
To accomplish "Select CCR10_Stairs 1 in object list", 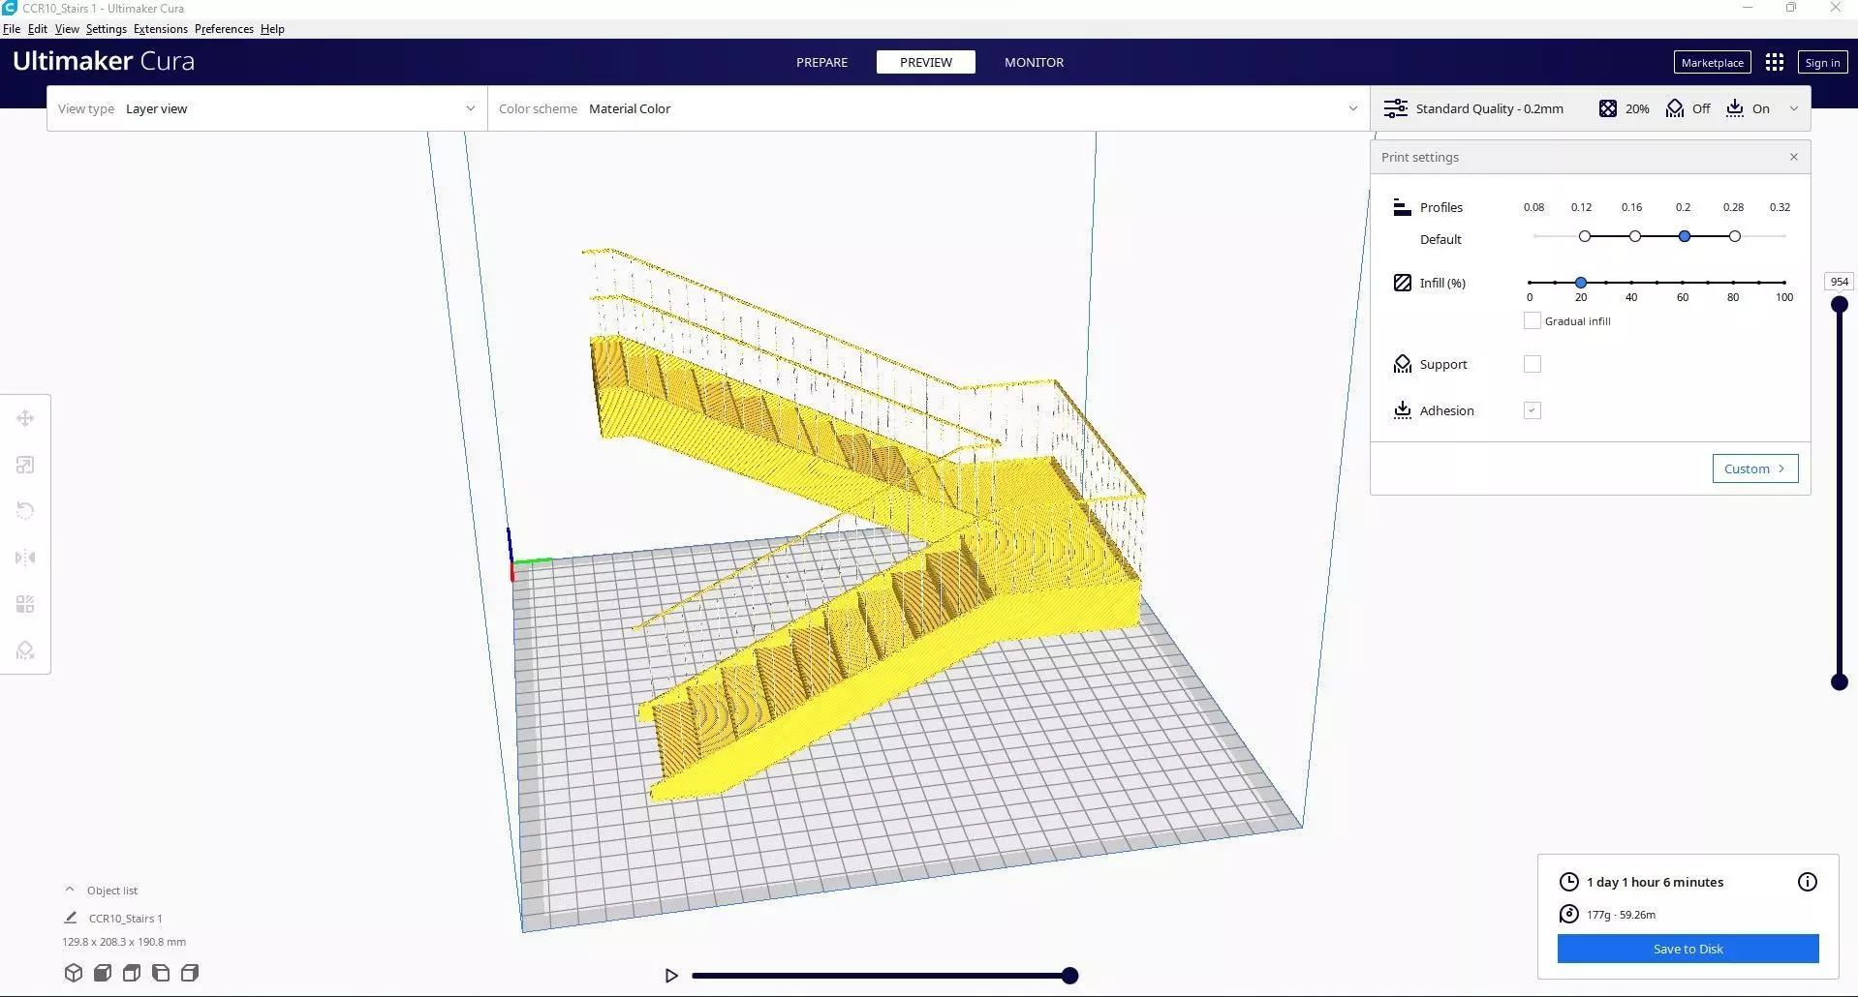I will point(125,918).
